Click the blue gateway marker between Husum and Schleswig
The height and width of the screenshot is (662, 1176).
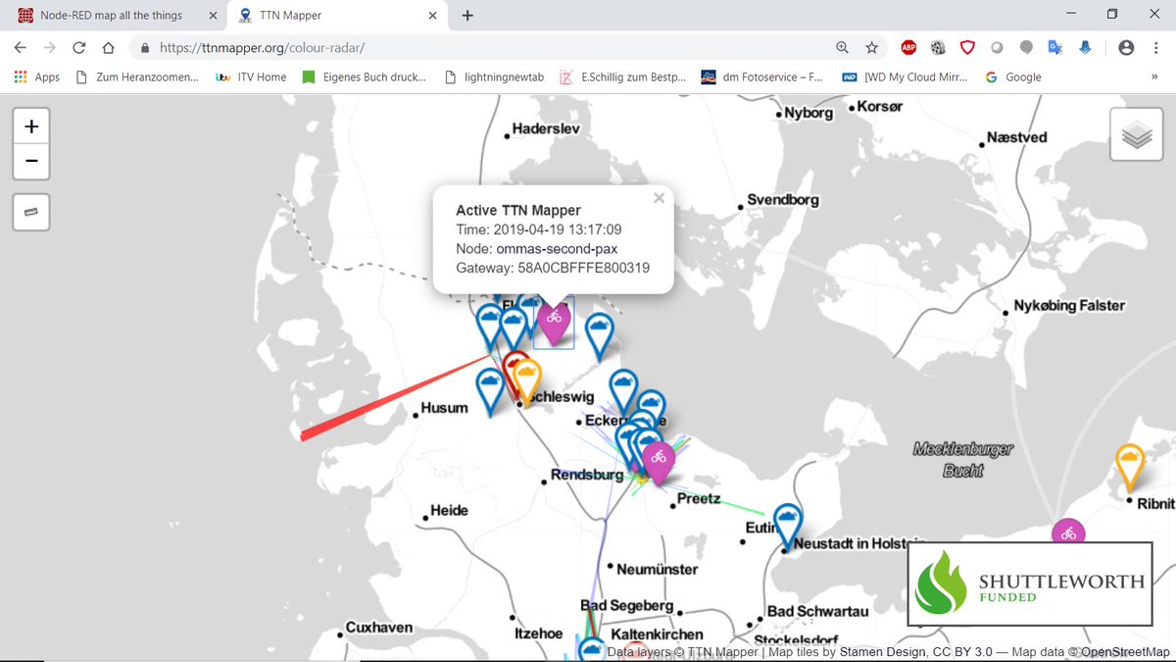490,390
